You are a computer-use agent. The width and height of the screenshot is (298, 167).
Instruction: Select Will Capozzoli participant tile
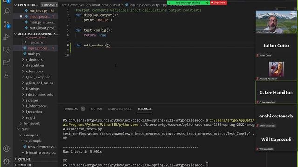point(276,139)
